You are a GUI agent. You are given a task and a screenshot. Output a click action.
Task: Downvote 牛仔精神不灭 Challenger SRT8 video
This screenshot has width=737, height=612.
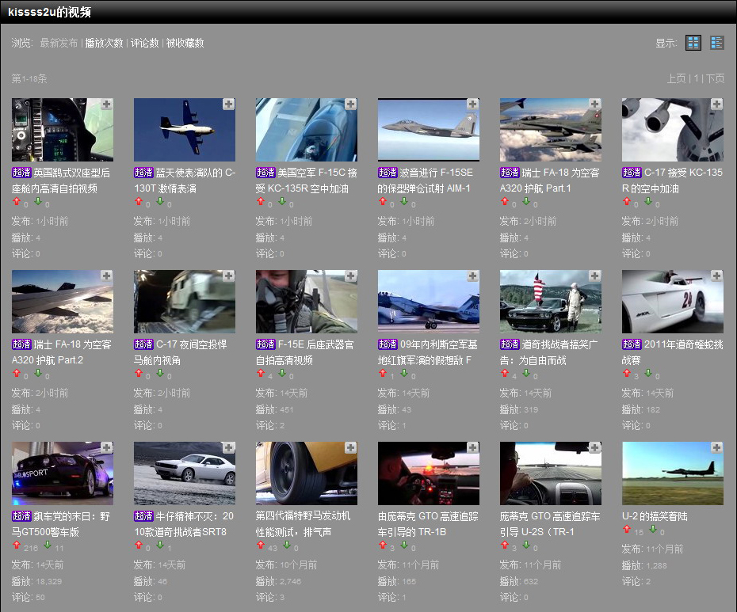[159, 546]
